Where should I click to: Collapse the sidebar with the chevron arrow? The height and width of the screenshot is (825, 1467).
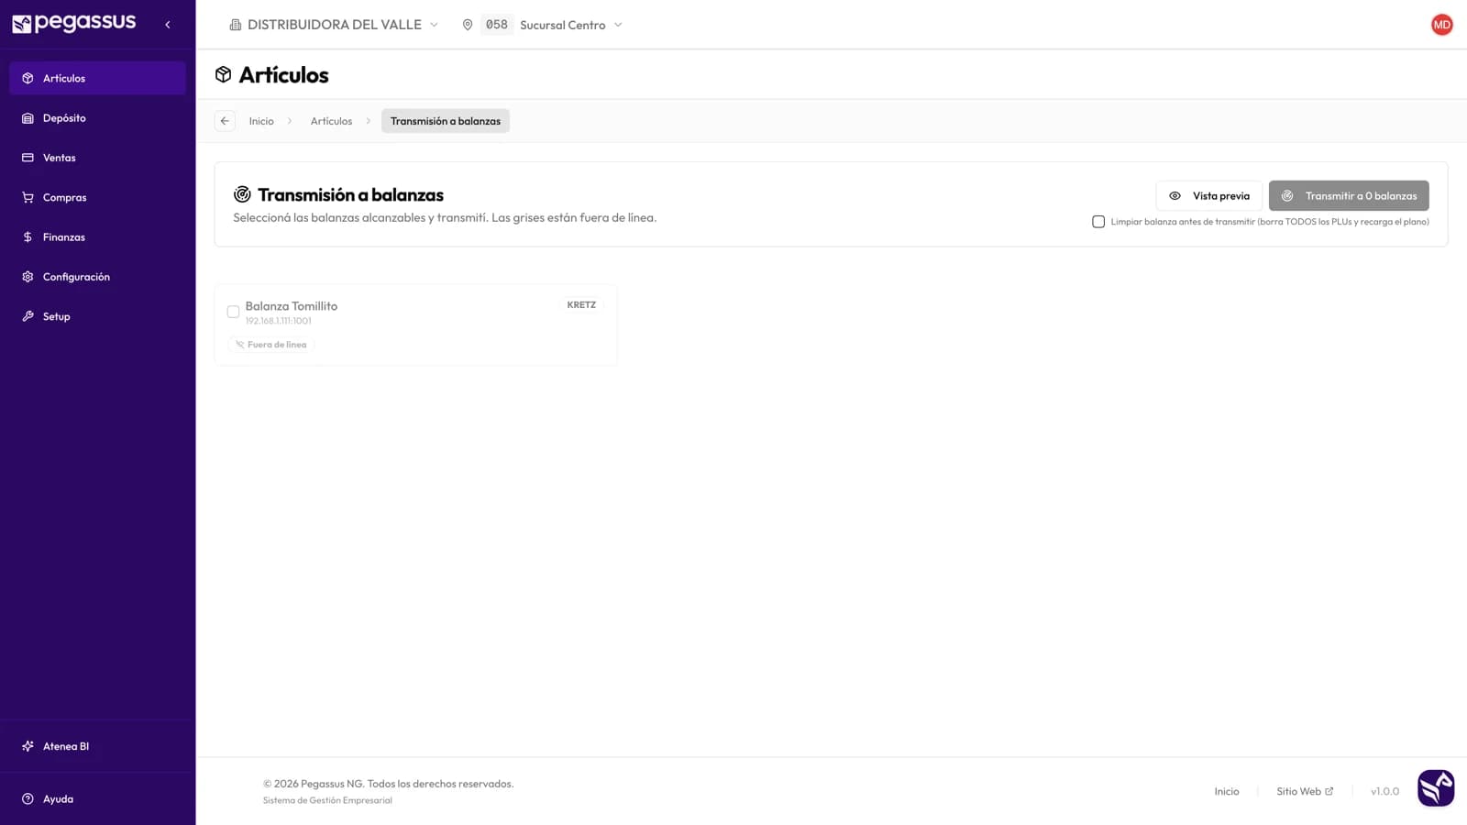tap(167, 25)
